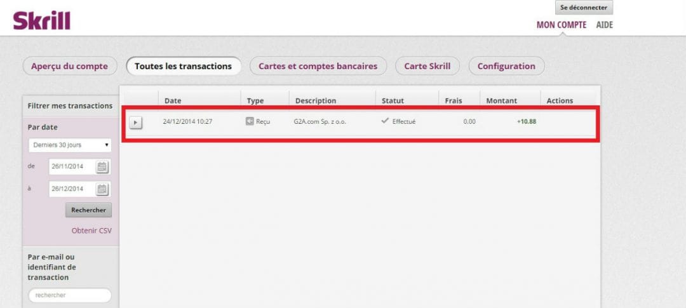Click the Skrill logo
The width and height of the screenshot is (686, 308).
[x=41, y=20]
